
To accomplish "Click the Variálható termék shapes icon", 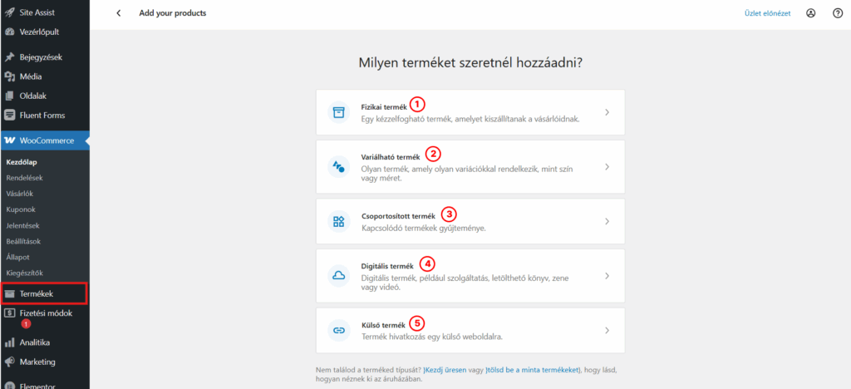I will coord(338,166).
